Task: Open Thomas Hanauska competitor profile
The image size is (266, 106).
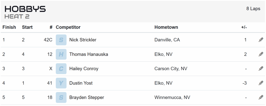Action: click(x=89, y=54)
